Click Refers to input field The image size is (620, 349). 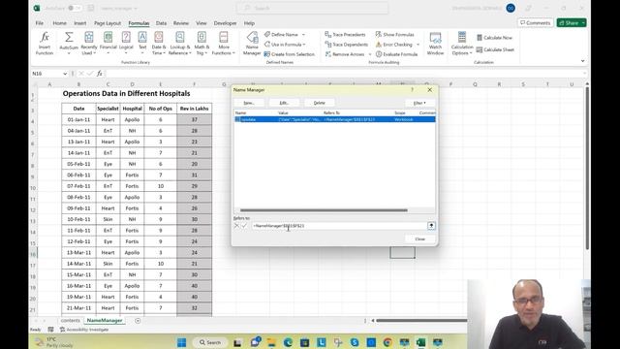pos(340,226)
